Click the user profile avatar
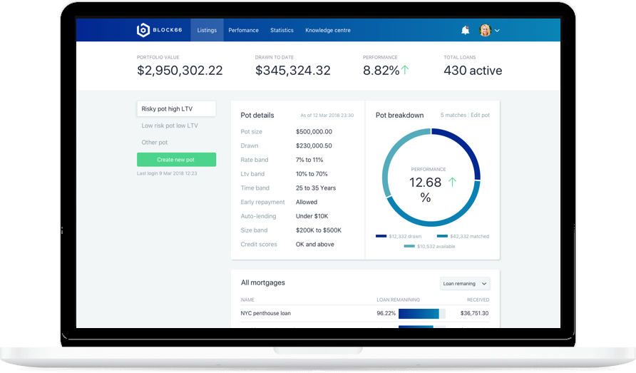Screen dimensions: 636x373 (485, 30)
